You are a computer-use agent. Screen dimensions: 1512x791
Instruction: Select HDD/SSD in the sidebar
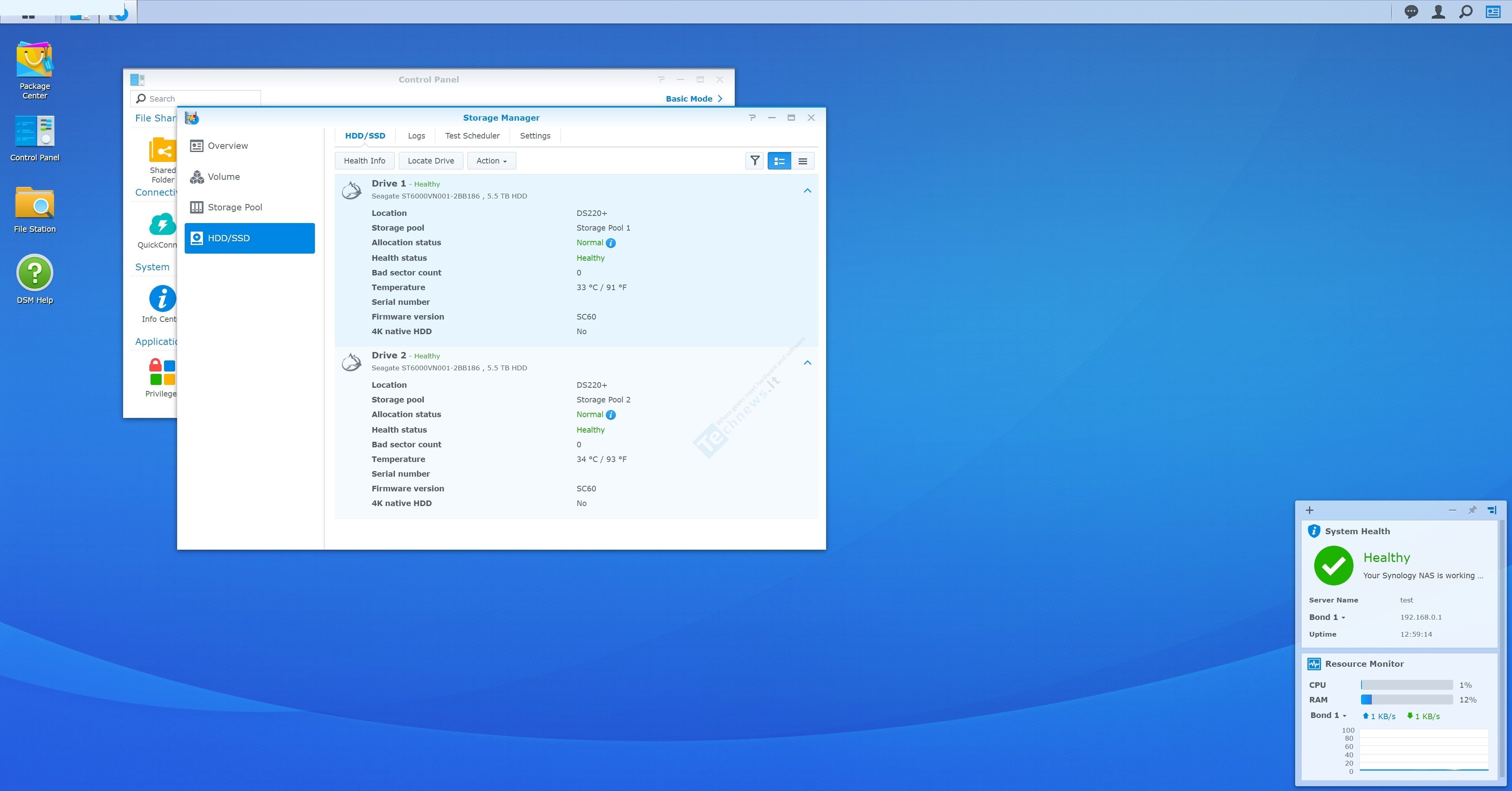pos(249,238)
